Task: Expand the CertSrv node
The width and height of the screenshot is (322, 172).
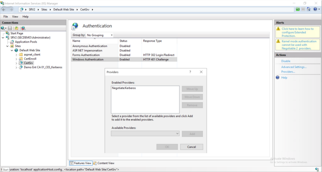Action: point(17,63)
